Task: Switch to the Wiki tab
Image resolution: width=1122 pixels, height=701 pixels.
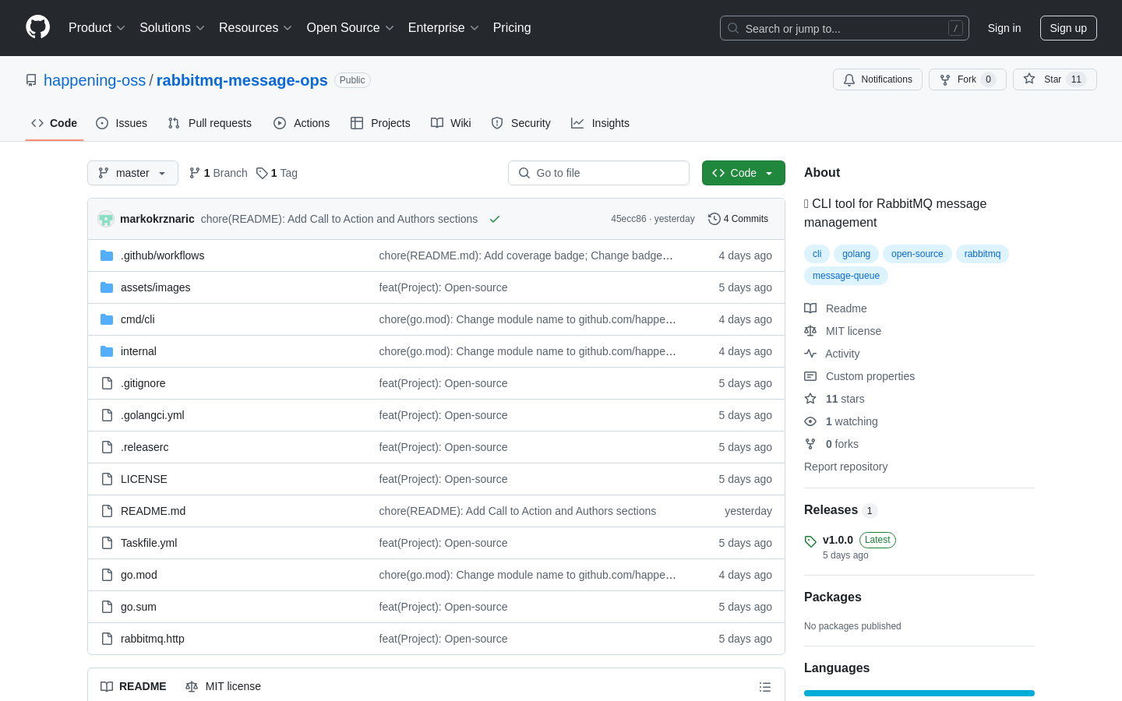Action: tap(451, 123)
